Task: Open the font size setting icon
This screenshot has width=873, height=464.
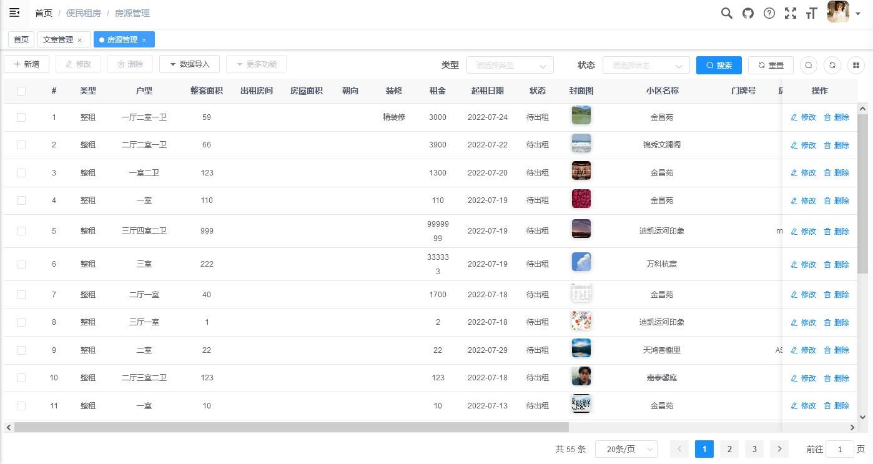Action: coord(812,13)
